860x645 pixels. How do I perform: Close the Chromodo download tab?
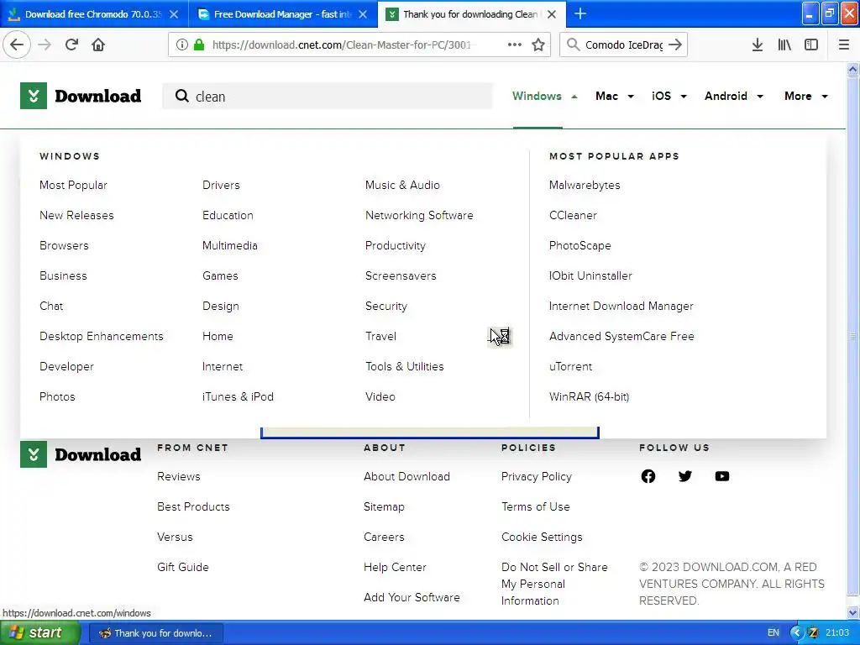click(174, 14)
